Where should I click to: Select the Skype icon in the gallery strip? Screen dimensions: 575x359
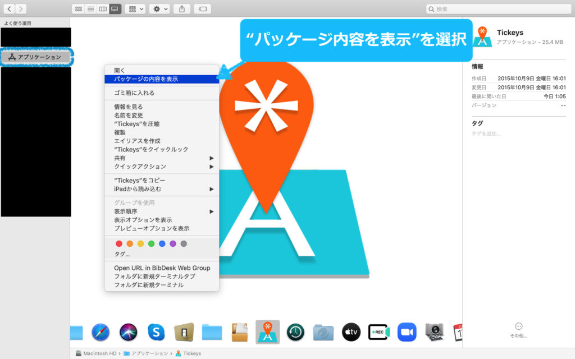tap(156, 332)
